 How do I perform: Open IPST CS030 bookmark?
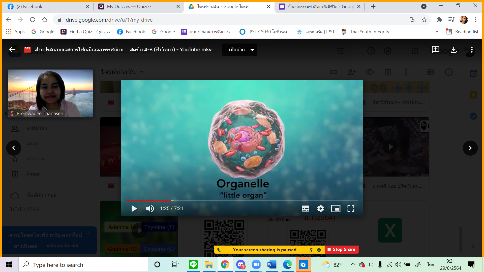tap(265, 32)
